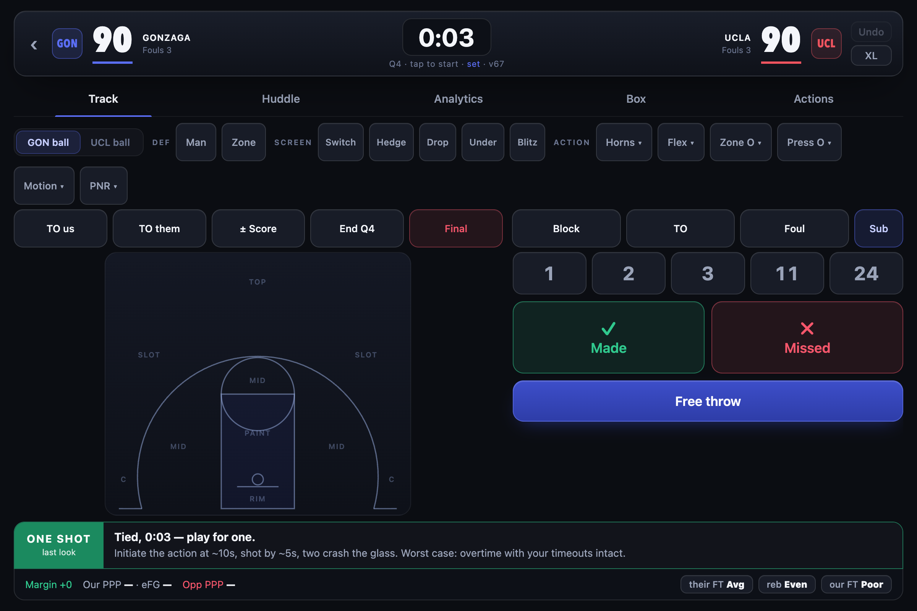Screen dimensions: 917x611
Task: Toggle Under screen coverage
Action: click(483, 142)
